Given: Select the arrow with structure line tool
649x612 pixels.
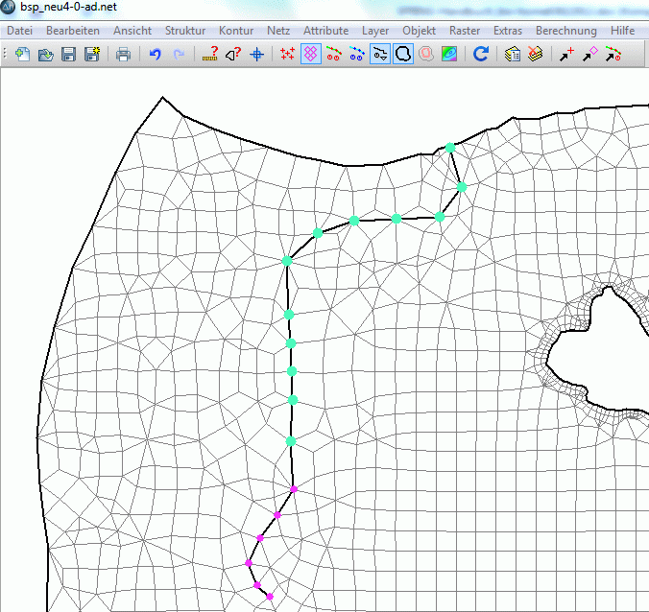Looking at the screenshot, I should (613, 54).
